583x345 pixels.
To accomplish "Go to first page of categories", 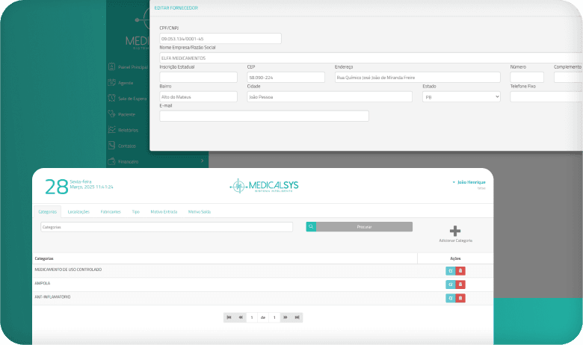I will (x=229, y=317).
